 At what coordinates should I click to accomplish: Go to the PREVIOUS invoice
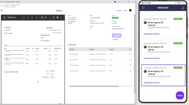pyautogui.click(x=119, y=11)
